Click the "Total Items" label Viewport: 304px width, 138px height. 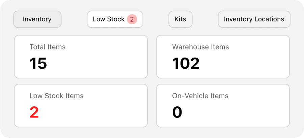coord(48,47)
